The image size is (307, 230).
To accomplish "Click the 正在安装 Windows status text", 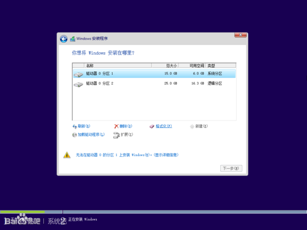I will pyautogui.click(x=83, y=219).
